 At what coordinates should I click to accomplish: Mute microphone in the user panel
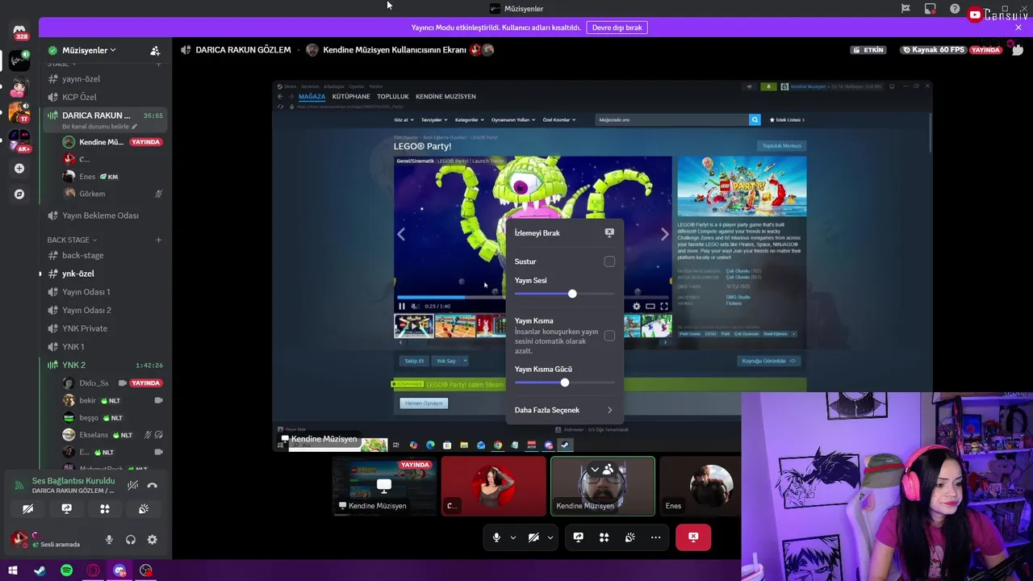click(x=109, y=540)
